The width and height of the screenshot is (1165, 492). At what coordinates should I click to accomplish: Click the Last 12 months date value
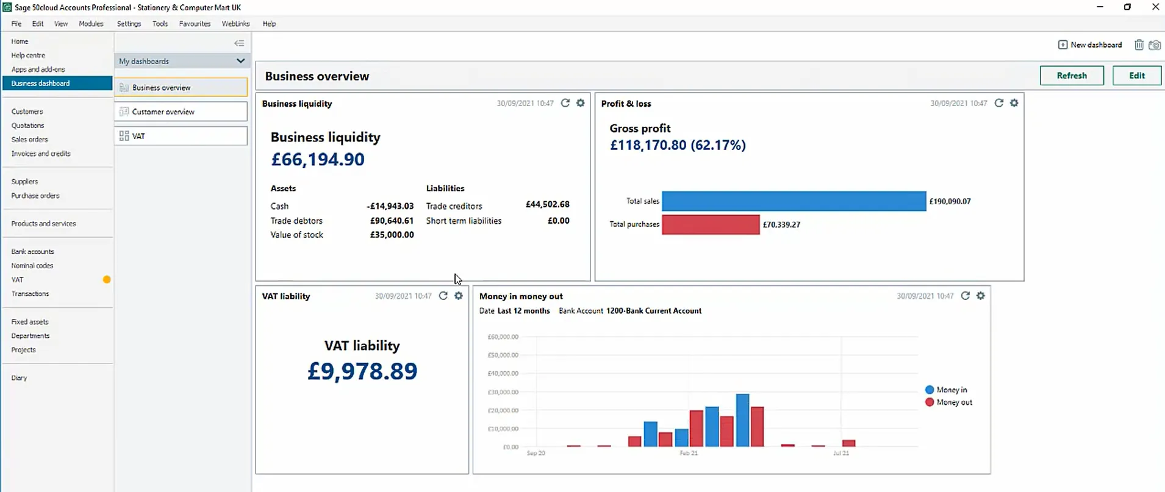pyautogui.click(x=523, y=311)
